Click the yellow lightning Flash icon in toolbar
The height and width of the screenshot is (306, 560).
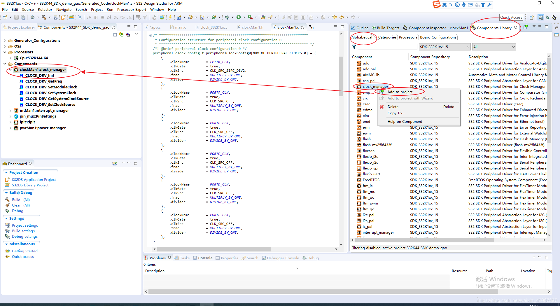coord(170,17)
